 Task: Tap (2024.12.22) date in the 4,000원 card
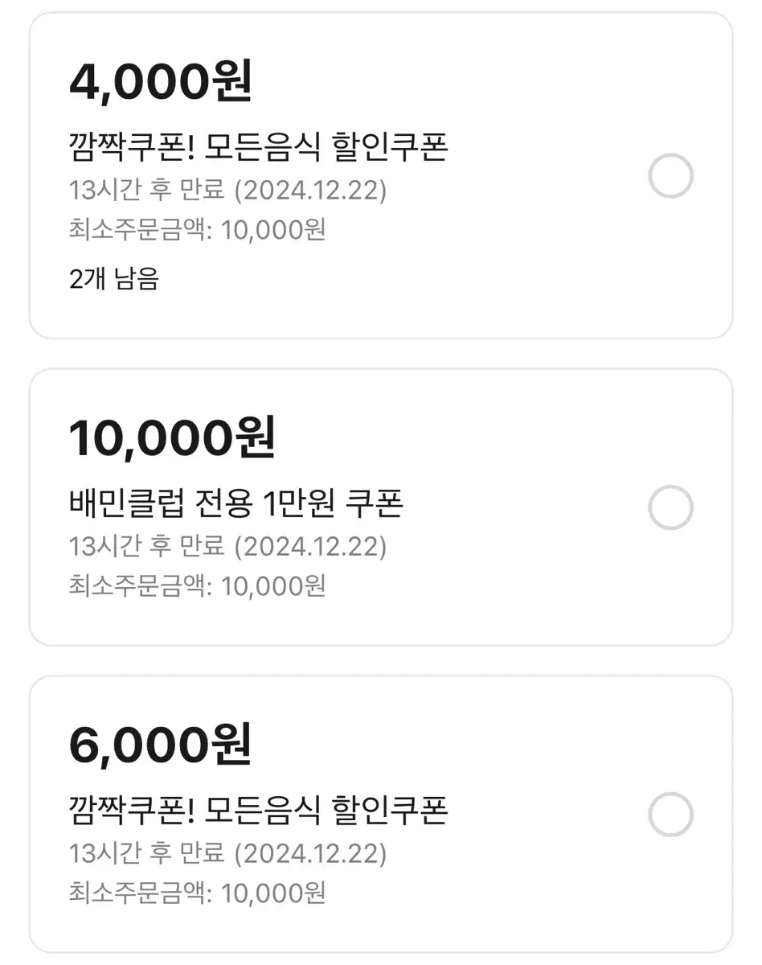coord(310,191)
